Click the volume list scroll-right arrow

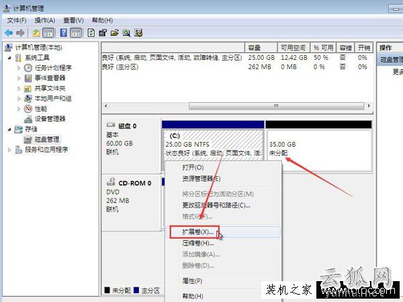[369, 106]
